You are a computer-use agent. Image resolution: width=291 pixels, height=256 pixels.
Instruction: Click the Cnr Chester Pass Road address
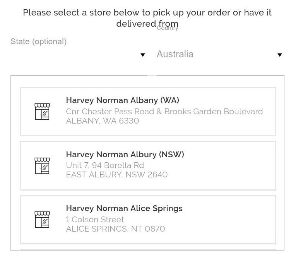point(164,112)
